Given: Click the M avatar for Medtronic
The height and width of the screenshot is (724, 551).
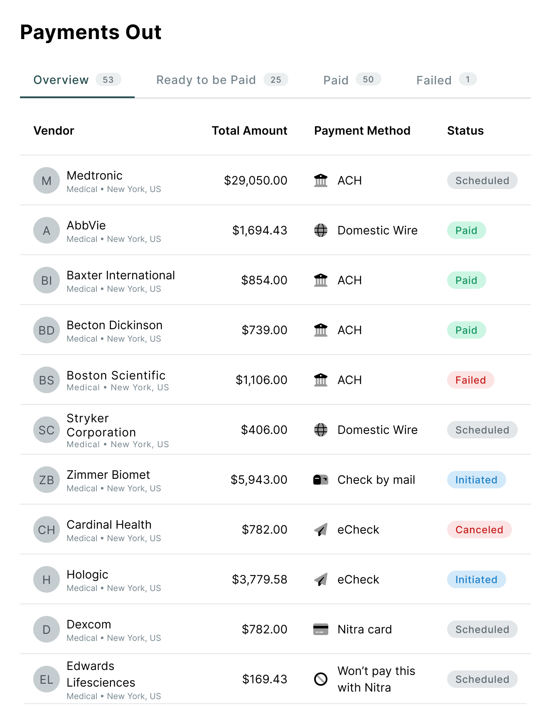Looking at the screenshot, I should (47, 180).
